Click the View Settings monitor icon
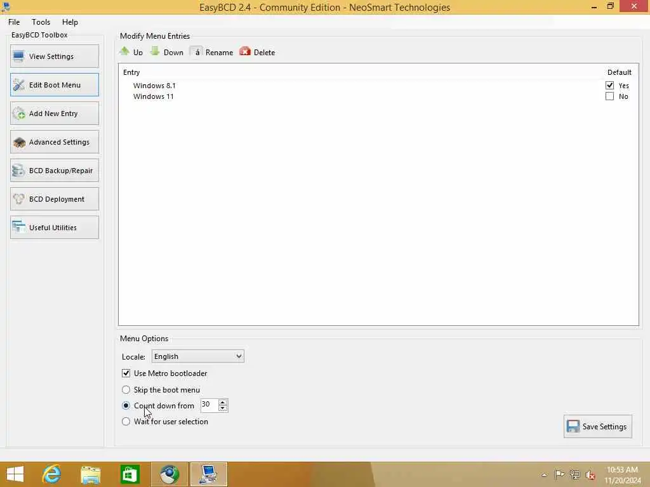650x487 pixels. point(18,56)
